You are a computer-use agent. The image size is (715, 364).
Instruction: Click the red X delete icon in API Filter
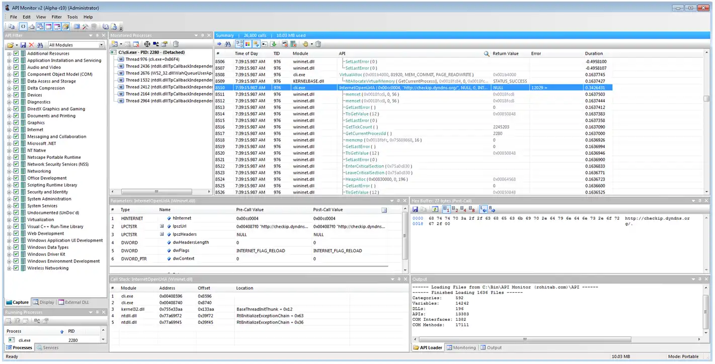(x=31, y=45)
